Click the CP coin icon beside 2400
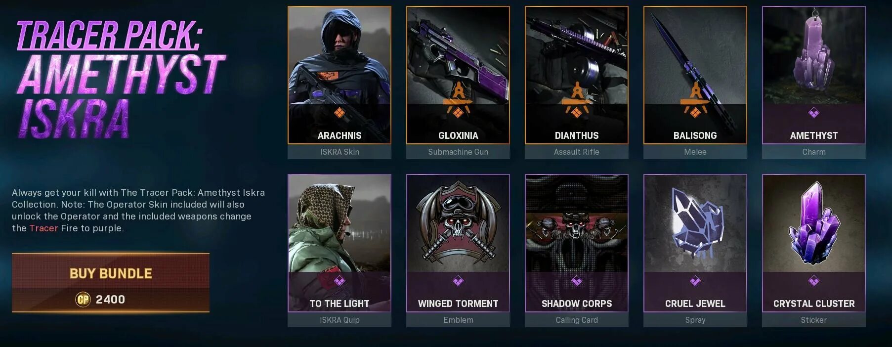 pyautogui.click(x=83, y=300)
